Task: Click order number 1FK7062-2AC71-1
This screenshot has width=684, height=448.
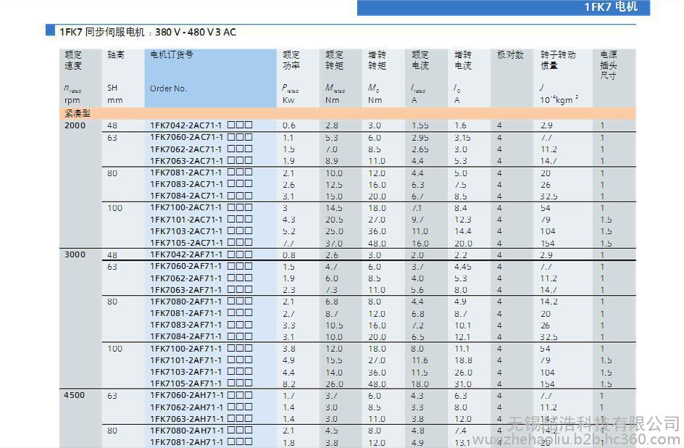Action: point(185,149)
